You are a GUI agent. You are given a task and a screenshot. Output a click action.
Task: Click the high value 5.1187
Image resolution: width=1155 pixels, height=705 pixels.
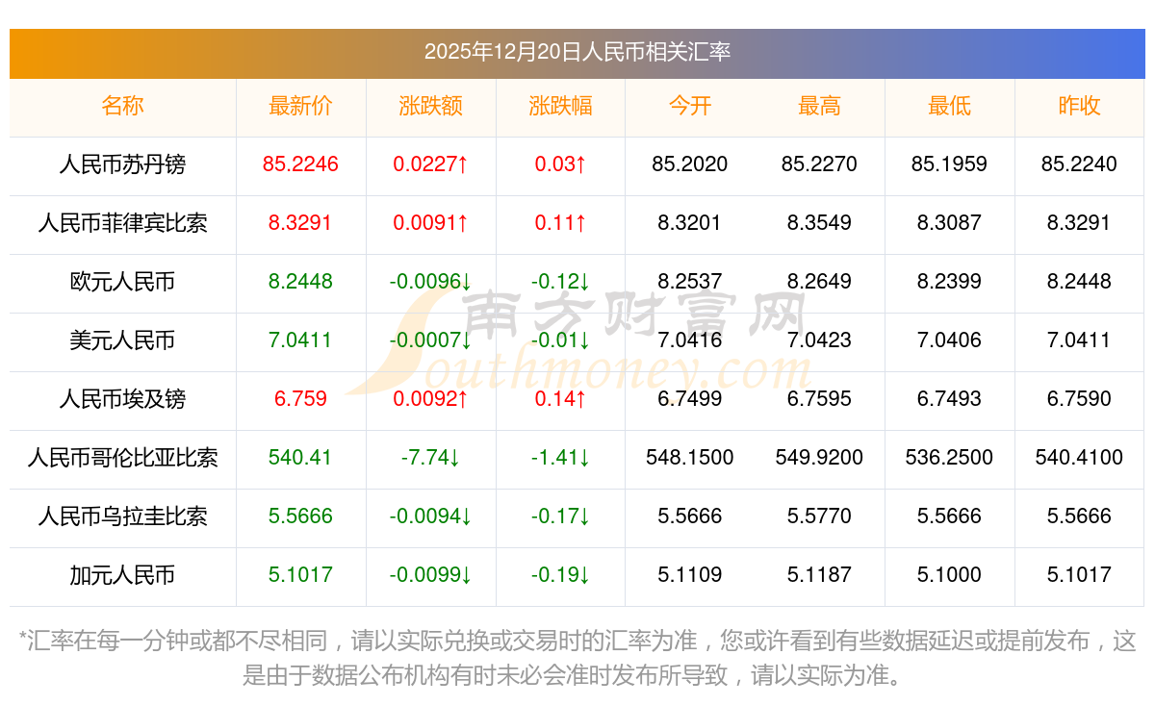coord(820,575)
